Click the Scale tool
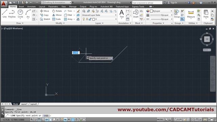Viewport: 217px width, 122px height. 57,19
